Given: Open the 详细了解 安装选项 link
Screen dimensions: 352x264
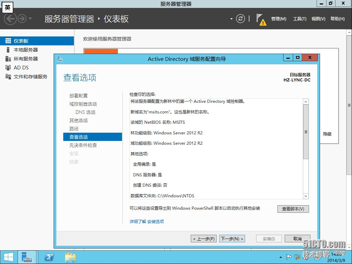Looking at the screenshot, I should 146,222.
